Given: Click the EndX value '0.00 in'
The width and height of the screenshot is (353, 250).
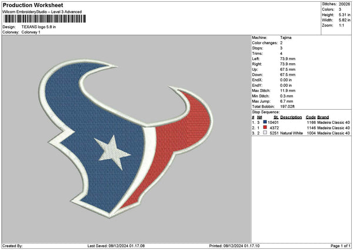Looking at the screenshot, I should pyautogui.click(x=286, y=80).
